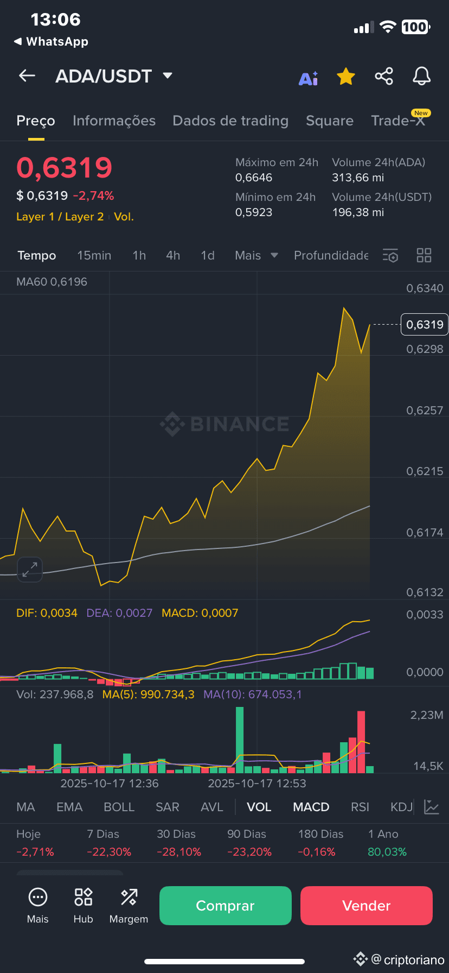
Task: Tap the 1 Ano 80,03% performance
Action: (387, 843)
